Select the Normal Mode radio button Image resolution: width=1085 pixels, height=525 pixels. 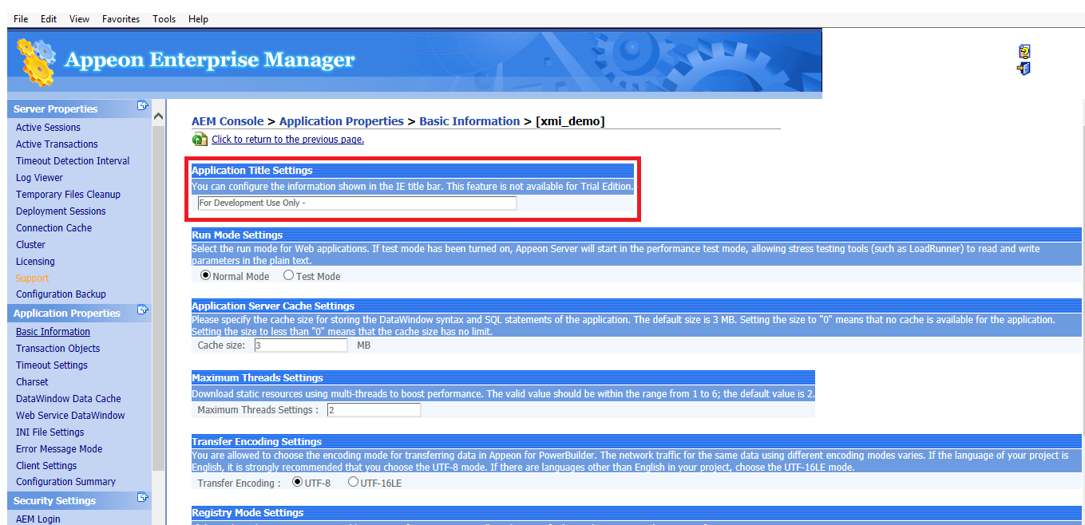click(x=206, y=275)
